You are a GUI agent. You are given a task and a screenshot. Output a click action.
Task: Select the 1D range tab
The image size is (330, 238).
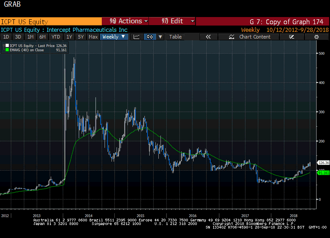tap(6, 37)
